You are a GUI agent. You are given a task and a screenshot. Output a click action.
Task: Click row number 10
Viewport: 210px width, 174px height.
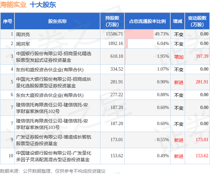point(11,156)
